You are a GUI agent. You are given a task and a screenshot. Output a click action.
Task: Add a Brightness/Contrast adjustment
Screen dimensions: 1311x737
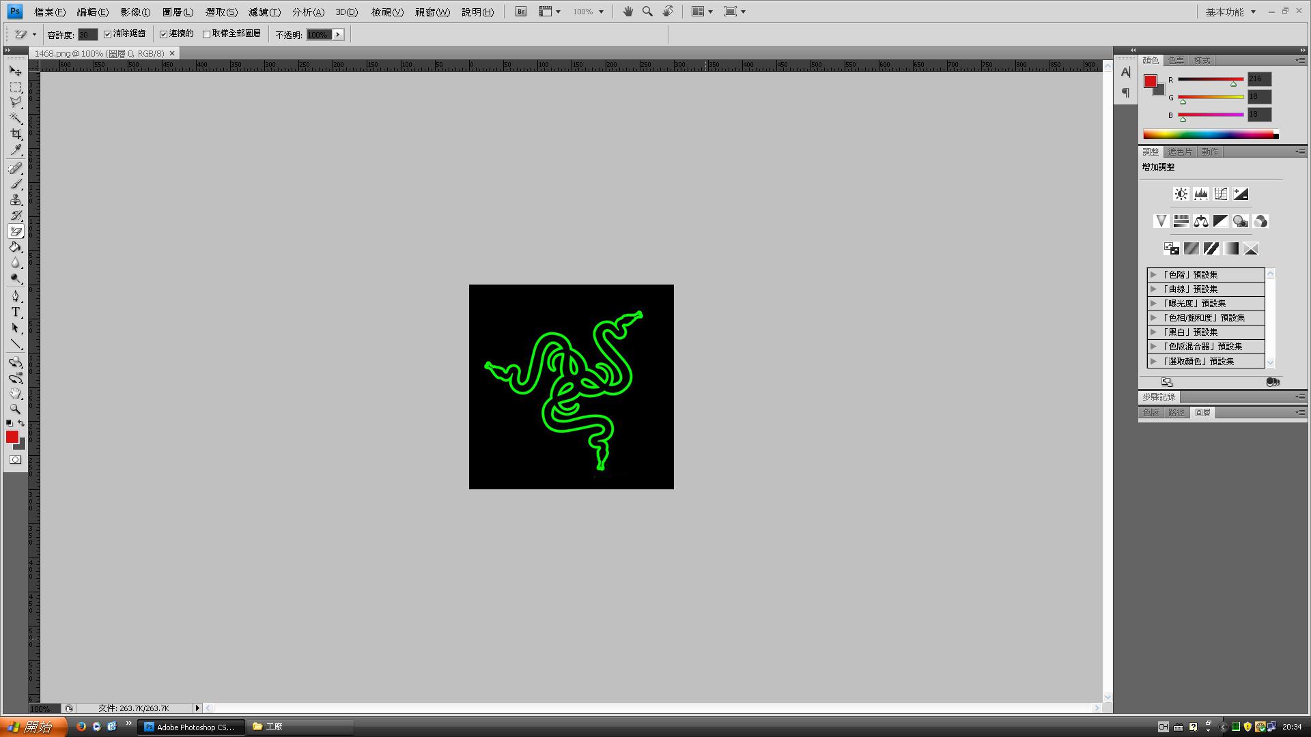tap(1181, 194)
